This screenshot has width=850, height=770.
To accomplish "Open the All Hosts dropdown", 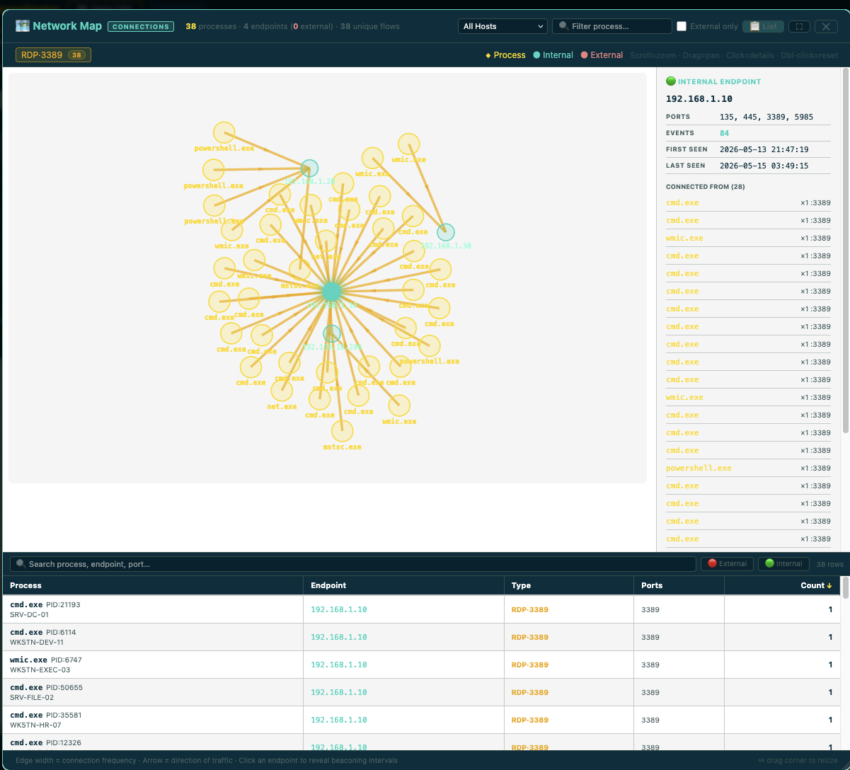I will [502, 26].
